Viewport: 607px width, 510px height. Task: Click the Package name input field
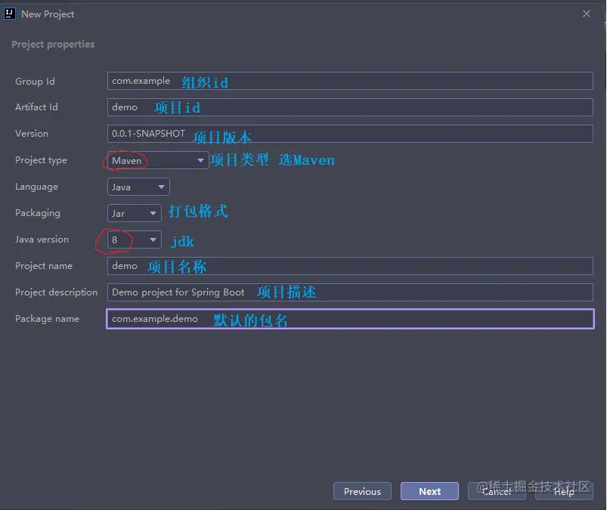350,319
